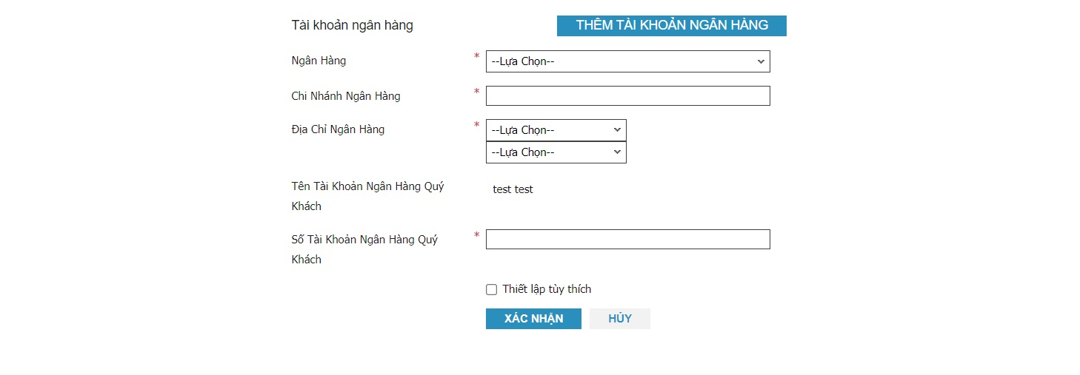Expand the upper Địa Chỉ Ngân Hàng dropdown
Screen dimensions: 1080x375
click(x=556, y=130)
